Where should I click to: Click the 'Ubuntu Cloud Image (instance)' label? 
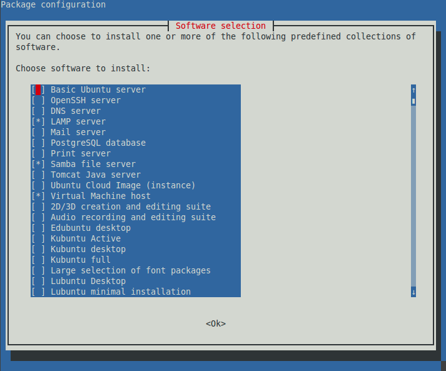[123, 185]
